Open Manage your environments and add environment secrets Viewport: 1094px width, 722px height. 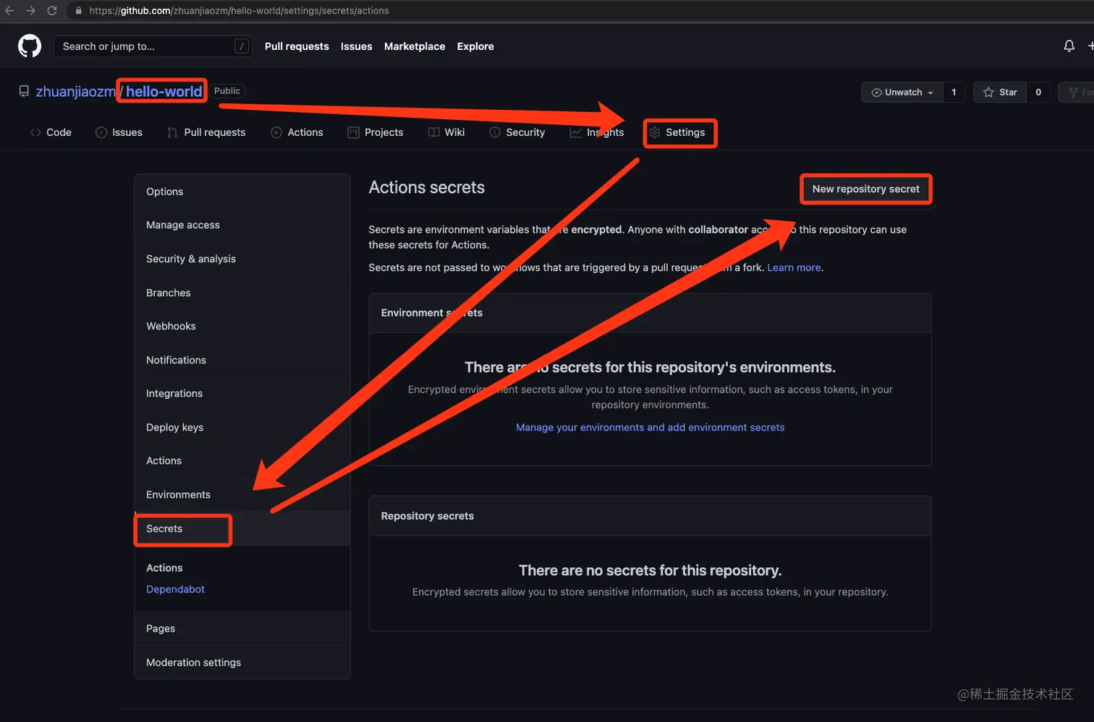(x=650, y=427)
